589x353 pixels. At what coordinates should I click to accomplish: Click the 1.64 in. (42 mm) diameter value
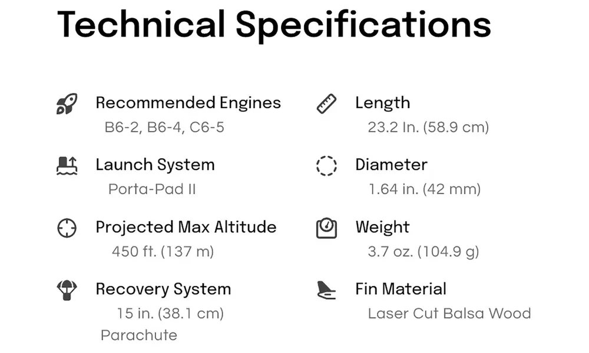[425, 189]
